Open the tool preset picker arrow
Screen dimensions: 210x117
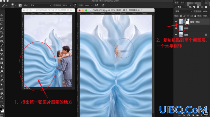(x=7, y=5)
